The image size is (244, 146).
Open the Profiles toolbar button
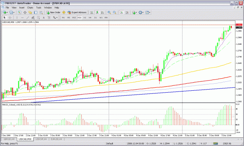[11, 12]
